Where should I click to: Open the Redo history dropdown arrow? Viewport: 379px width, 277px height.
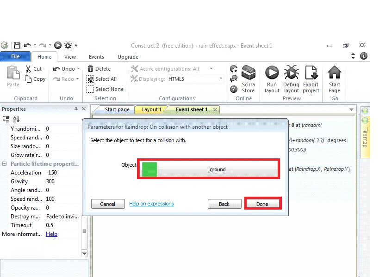77,79
